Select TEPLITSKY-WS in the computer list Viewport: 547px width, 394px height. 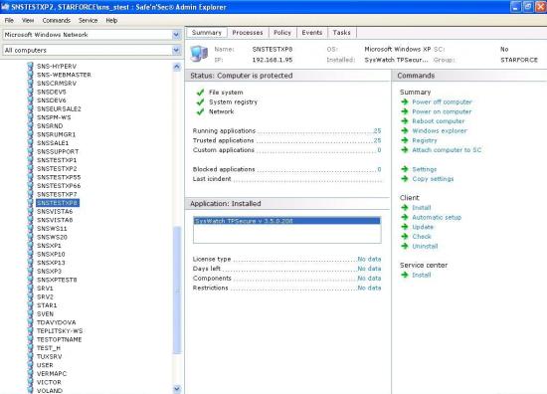click(60, 331)
